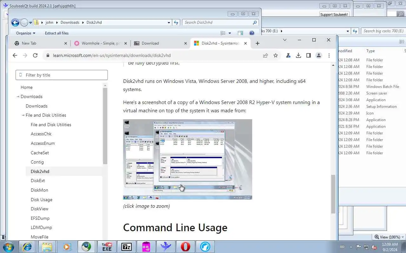Open the flask extension icon in Chrome
The image size is (406, 253).
click(288, 55)
